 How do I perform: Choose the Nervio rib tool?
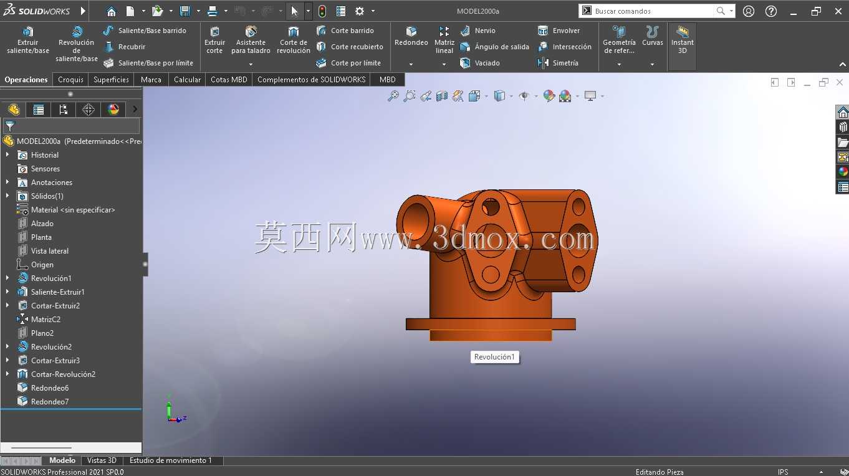477,31
